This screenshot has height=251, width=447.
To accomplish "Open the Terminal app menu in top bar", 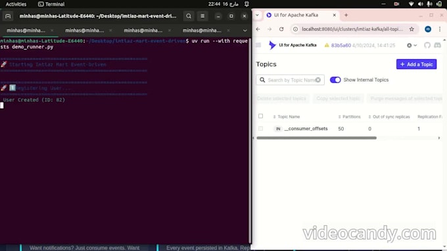I will [51, 5].
